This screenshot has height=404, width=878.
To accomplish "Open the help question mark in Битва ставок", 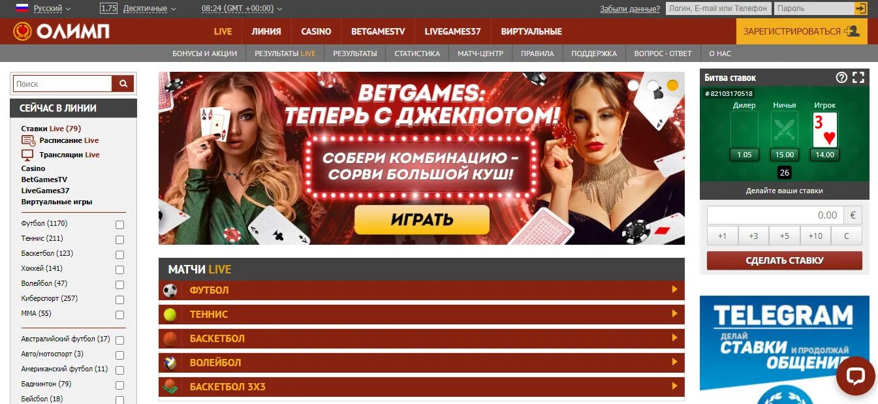I will 841,77.
